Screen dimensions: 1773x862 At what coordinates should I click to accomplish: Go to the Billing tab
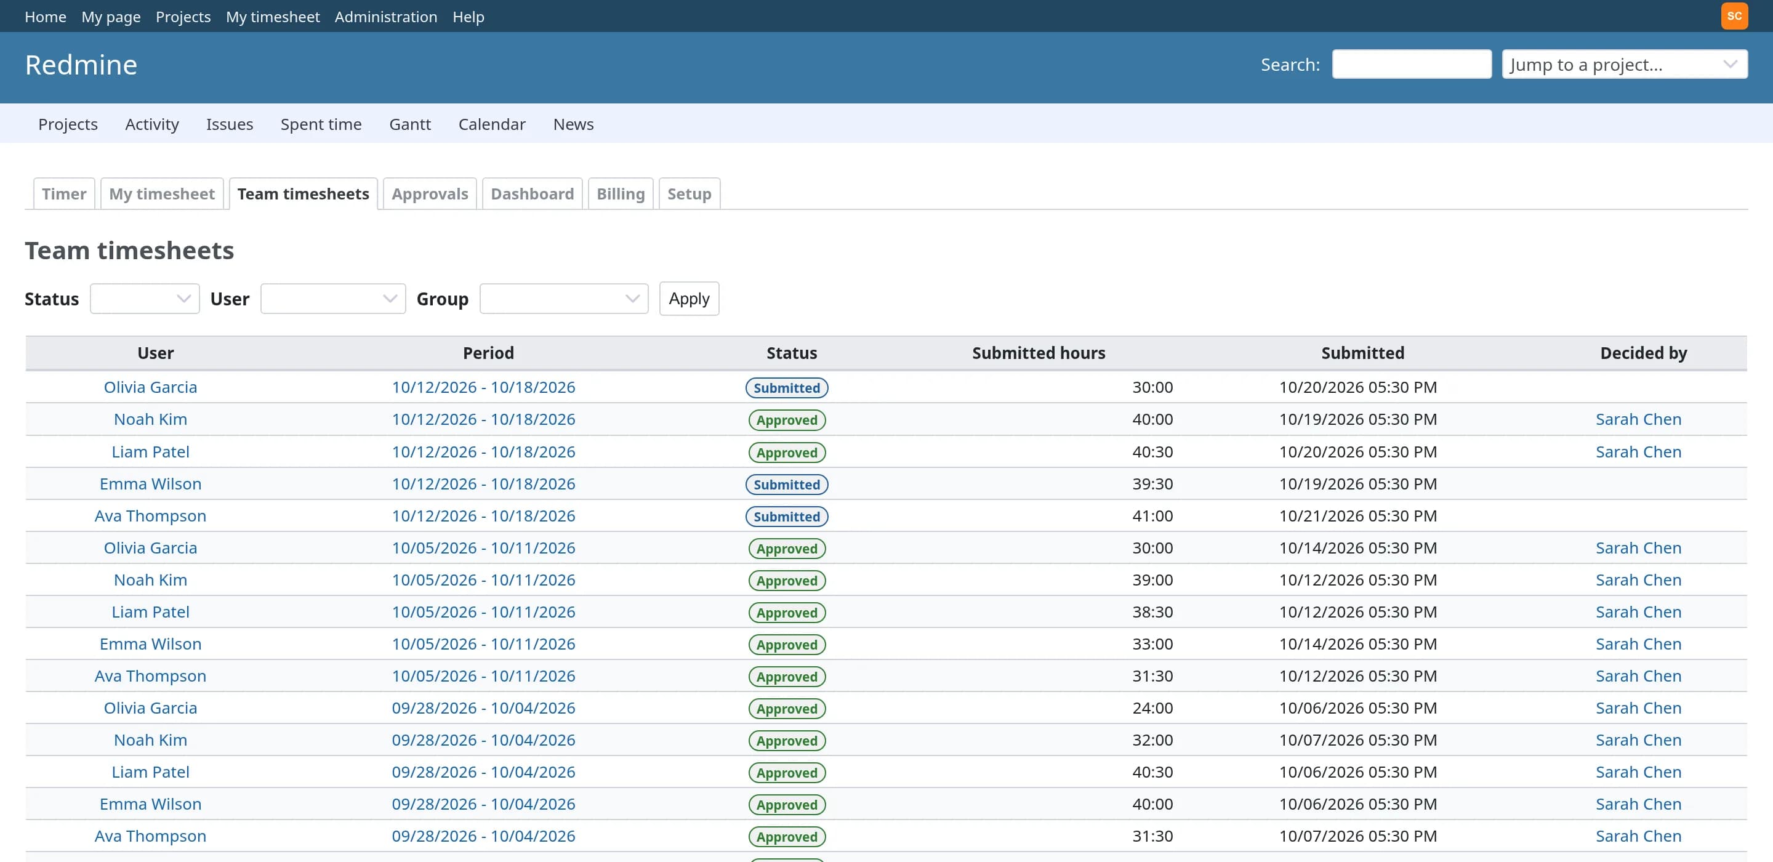point(620,194)
